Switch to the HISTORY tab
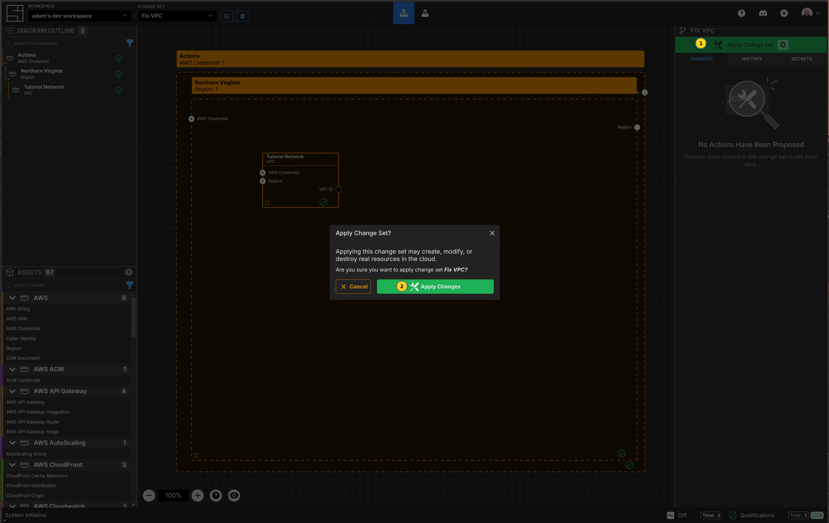This screenshot has height=523, width=829. 751,58
